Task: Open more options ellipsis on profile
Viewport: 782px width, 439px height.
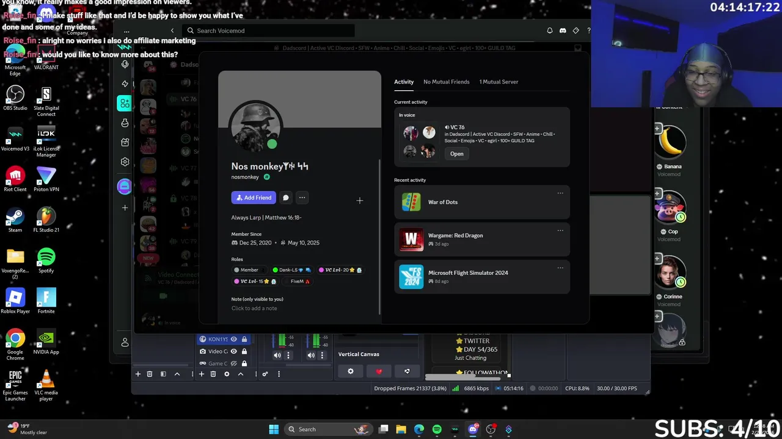Action: pyautogui.click(x=302, y=198)
